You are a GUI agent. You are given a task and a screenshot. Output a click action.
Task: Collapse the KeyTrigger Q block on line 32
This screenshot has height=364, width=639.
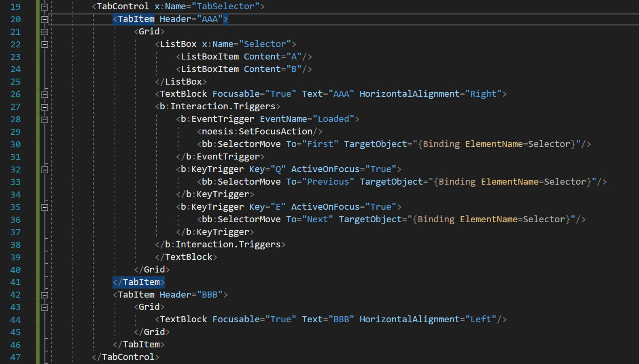click(x=45, y=170)
